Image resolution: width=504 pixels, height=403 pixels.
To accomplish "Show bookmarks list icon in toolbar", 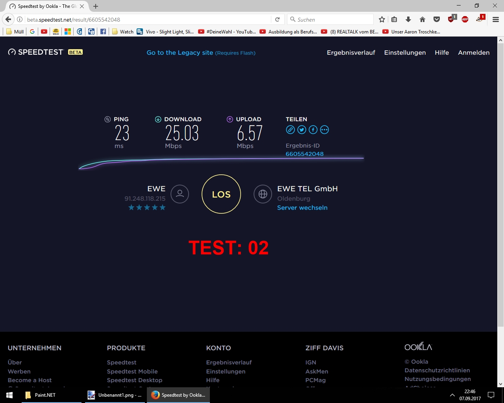I will [394, 19].
